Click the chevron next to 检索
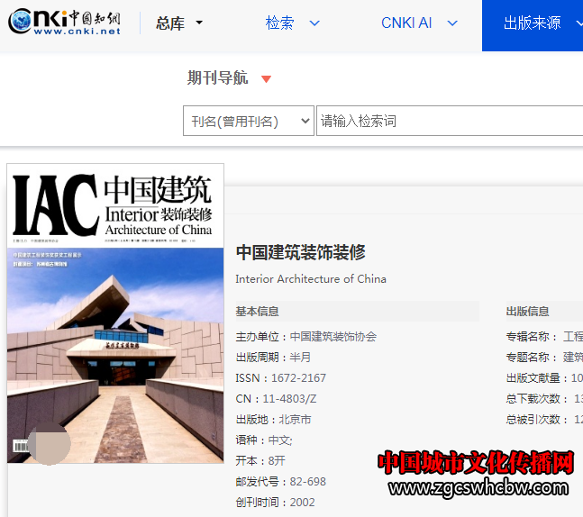 (x=314, y=23)
